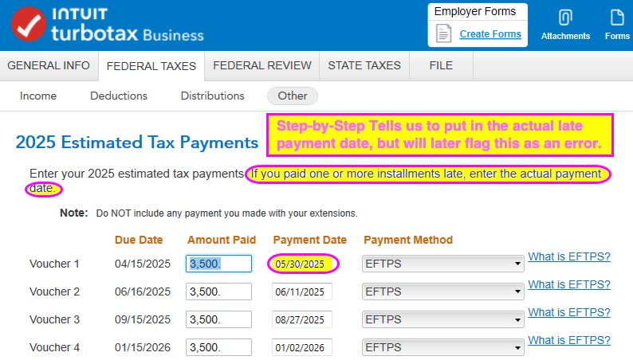Click the Other subsection pill
The image size is (633, 360).
tap(292, 96)
